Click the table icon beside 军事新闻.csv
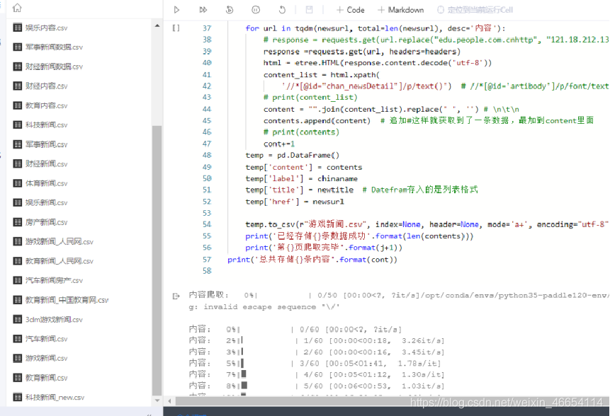The height and width of the screenshot is (416, 610). [x=18, y=144]
